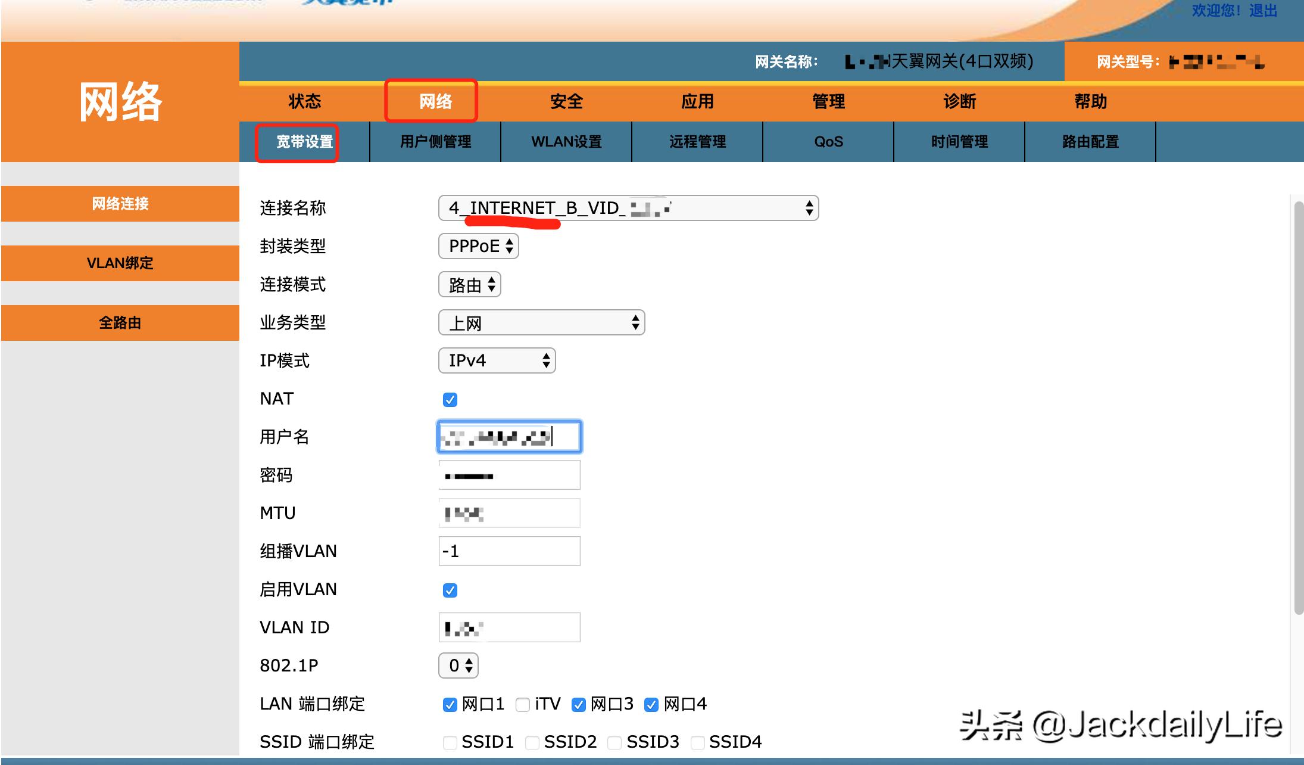The width and height of the screenshot is (1304, 765).
Task: Switch to the 应用 tab
Action: 698,101
